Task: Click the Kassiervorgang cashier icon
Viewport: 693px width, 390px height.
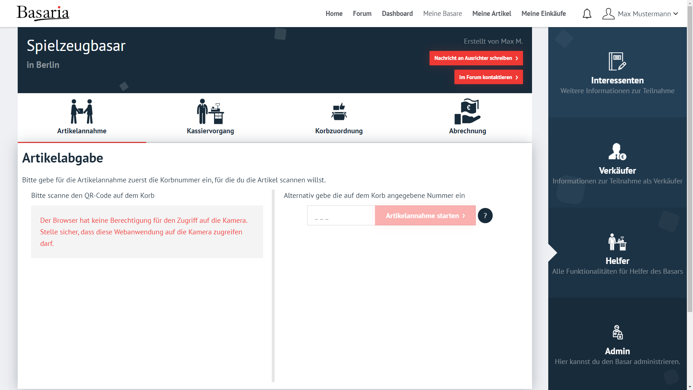Action: (x=210, y=111)
